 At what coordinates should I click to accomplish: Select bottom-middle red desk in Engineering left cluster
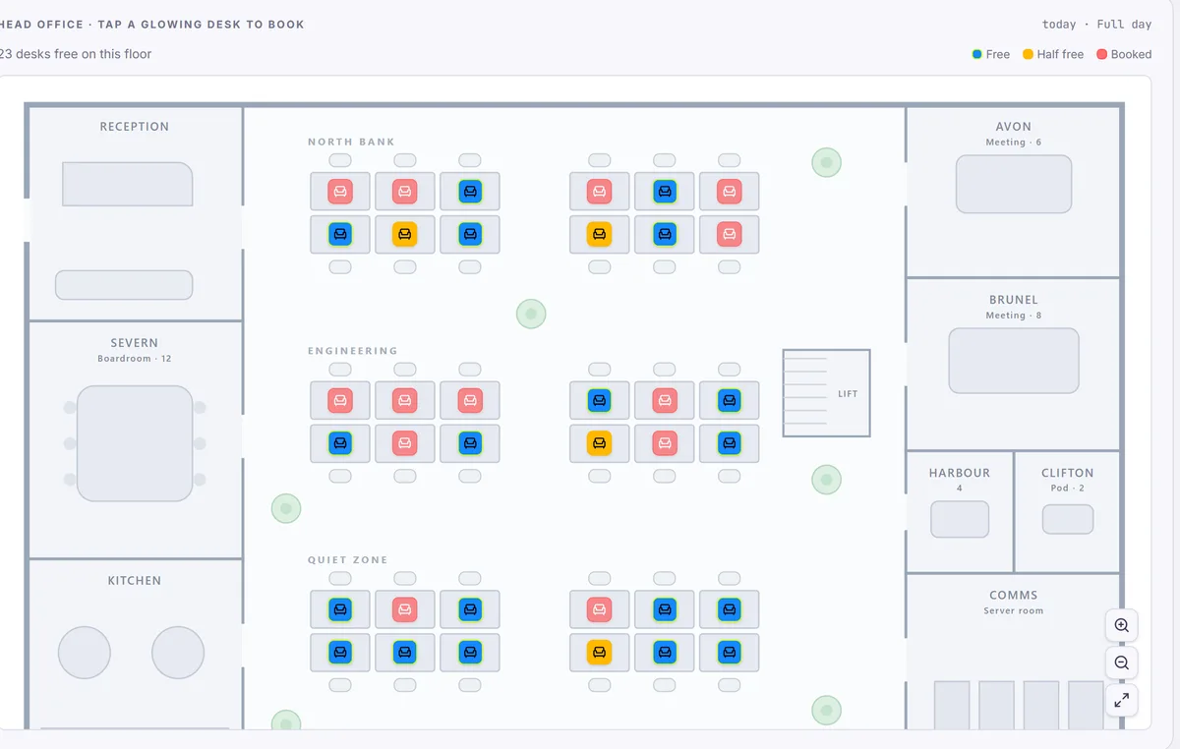point(405,443)
